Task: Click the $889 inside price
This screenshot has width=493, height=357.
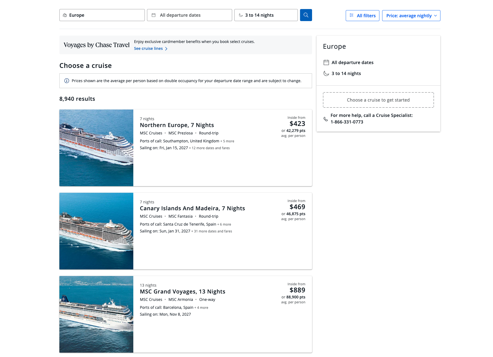Action: point(297,290)
